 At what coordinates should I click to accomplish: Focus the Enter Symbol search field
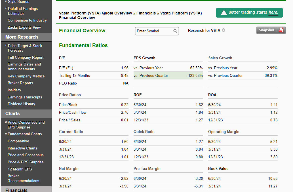157,31
